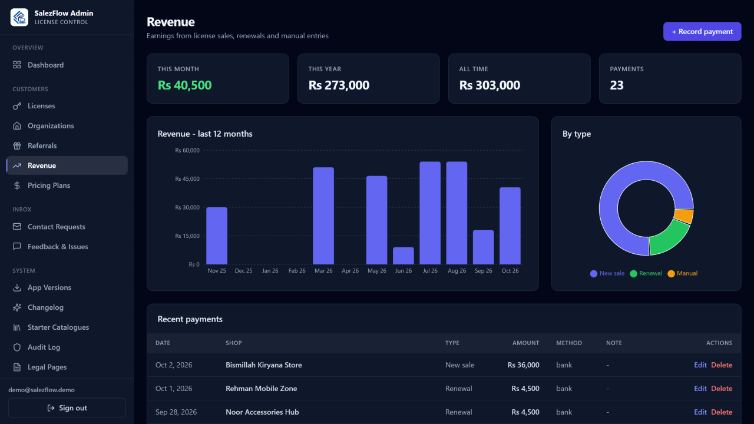Image resolution: width=754 pixels, height=424 pixels.
Task: Click the SalezFlow Admin logo icon
Action: point(19,17)
